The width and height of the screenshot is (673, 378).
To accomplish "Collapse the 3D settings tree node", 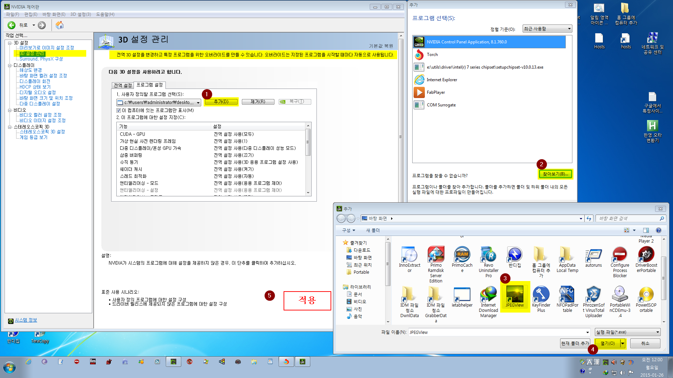I will tap(10, 43).
